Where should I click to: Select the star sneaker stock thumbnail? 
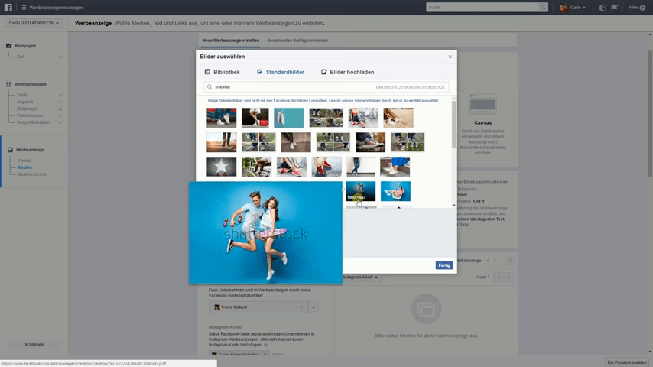221,167
